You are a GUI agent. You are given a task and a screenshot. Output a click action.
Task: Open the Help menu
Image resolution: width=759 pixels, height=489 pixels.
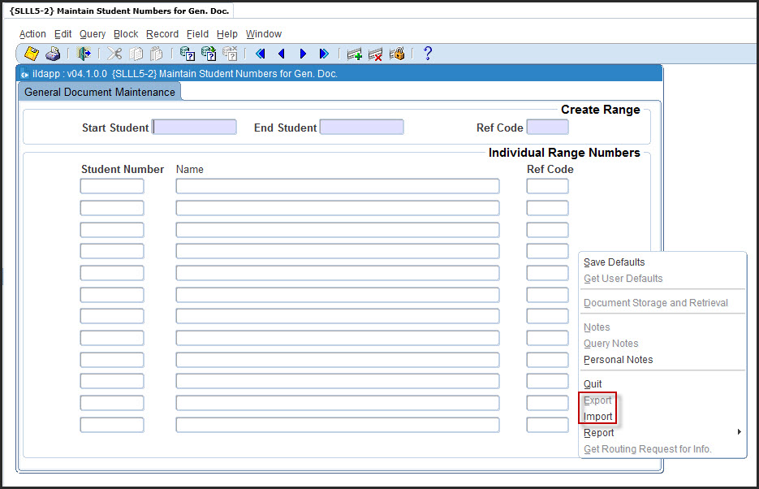227,34
